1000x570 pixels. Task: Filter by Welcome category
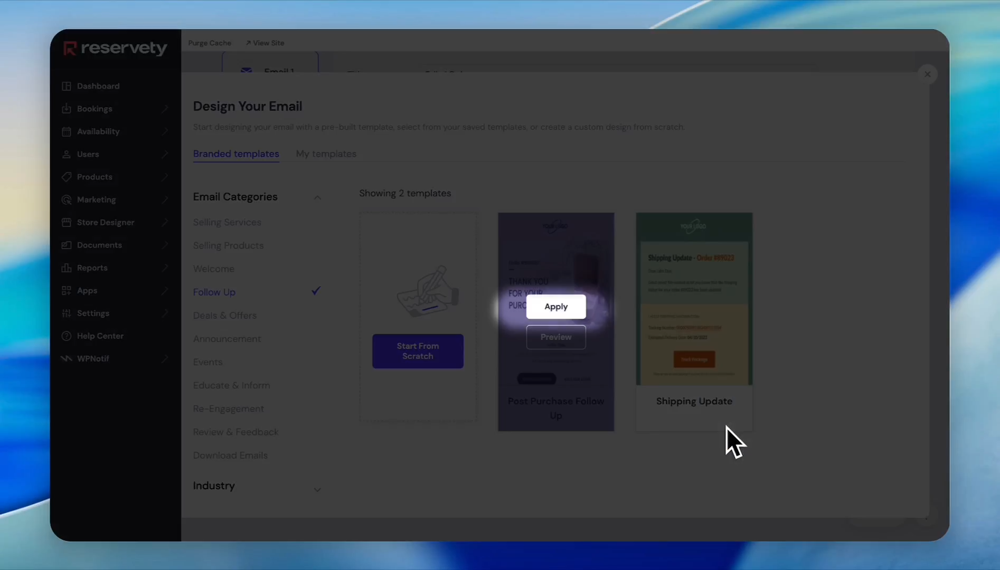pos(214,269)
